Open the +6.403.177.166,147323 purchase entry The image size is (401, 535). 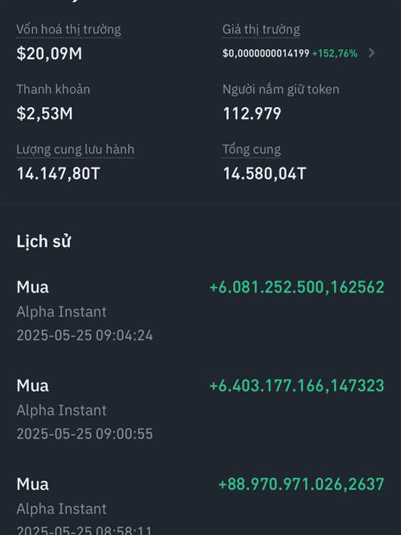point(200,409)
